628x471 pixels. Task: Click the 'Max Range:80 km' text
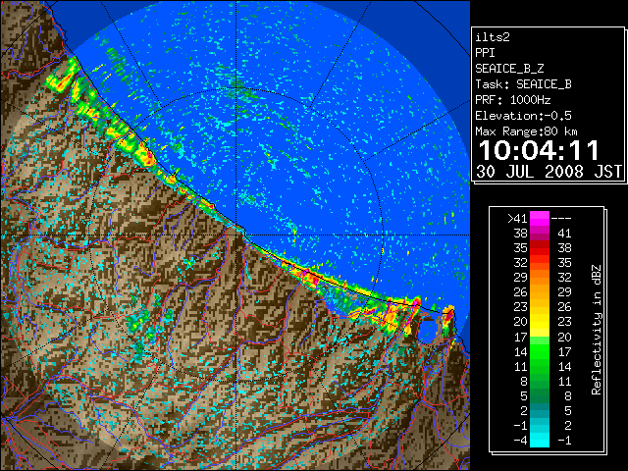[x=527, y=131]
